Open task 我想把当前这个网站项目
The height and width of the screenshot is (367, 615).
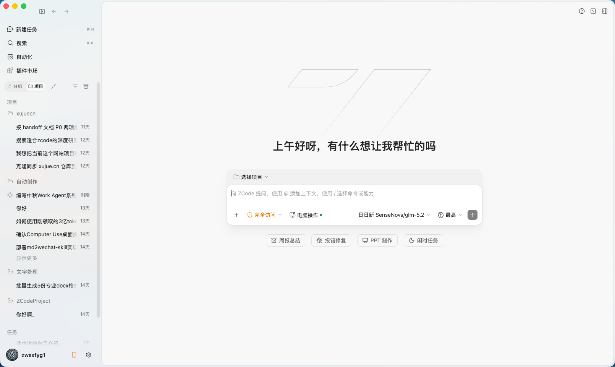tap(50, 153)
